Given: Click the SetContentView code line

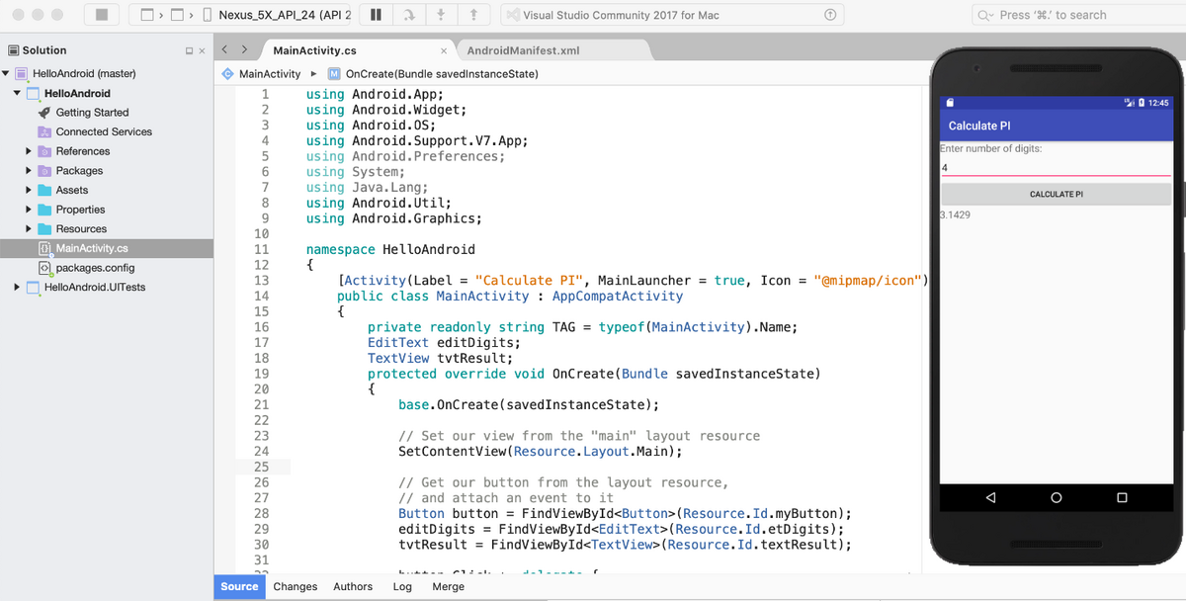Looking at the screenshot, I should [541, 451].
